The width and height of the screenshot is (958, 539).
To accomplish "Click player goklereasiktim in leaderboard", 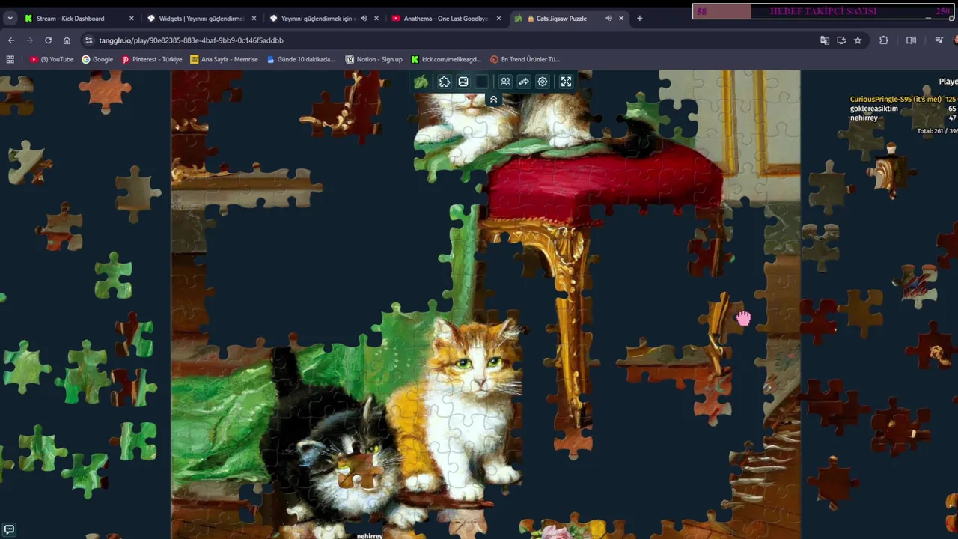I will coord(873,109).
